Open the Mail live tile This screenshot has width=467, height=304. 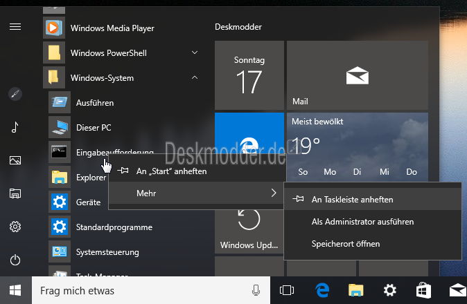[x=358, y=75]
